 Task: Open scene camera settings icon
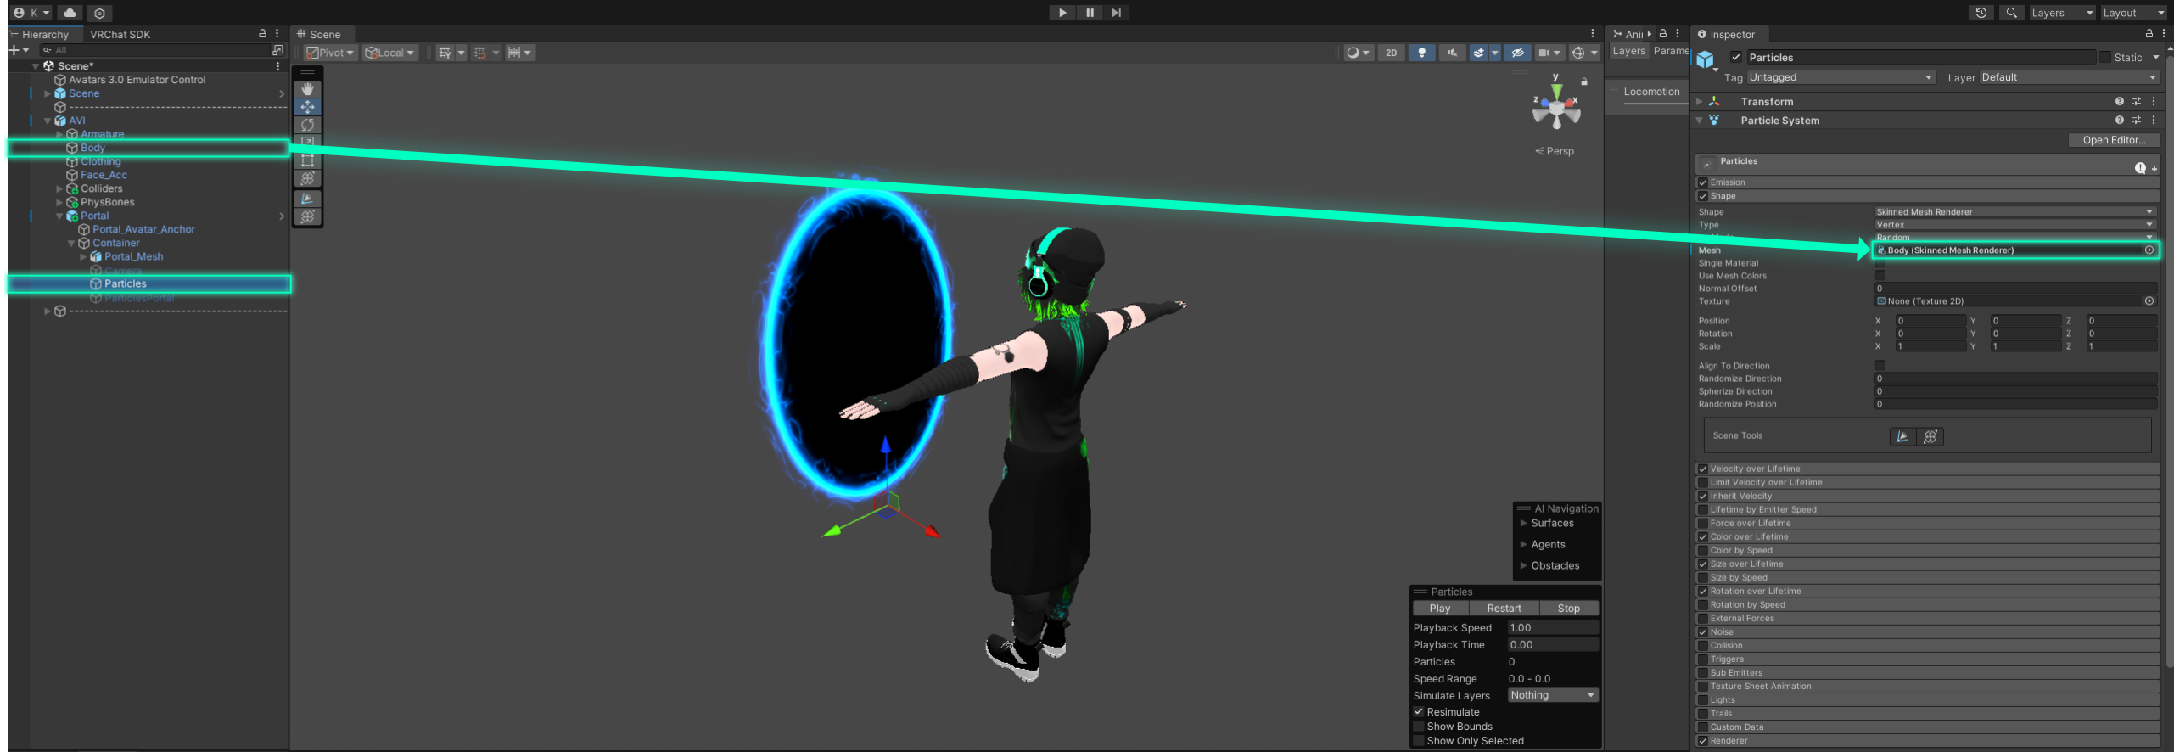(1544, 53)
